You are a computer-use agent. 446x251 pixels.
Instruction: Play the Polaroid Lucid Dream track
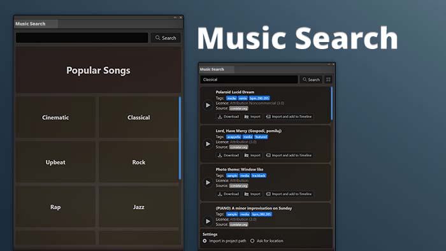coord(208,105)
